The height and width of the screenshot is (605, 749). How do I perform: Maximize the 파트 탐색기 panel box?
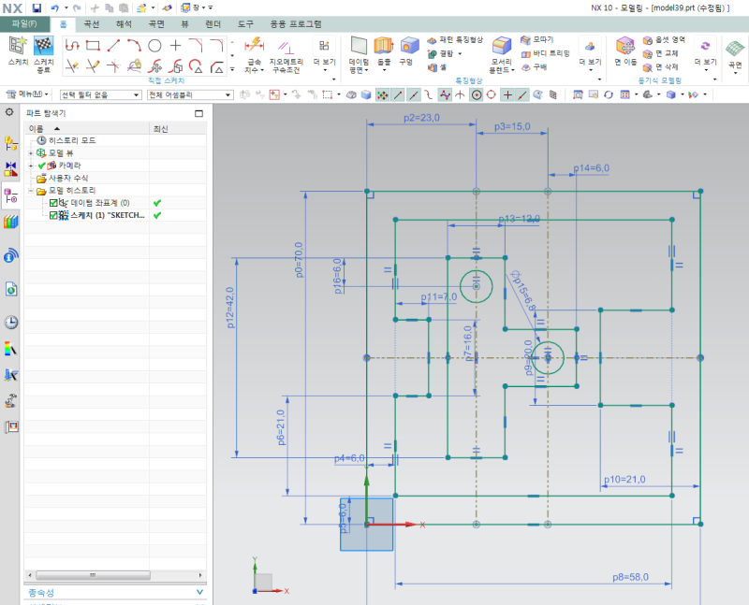[x=198, y=113]
